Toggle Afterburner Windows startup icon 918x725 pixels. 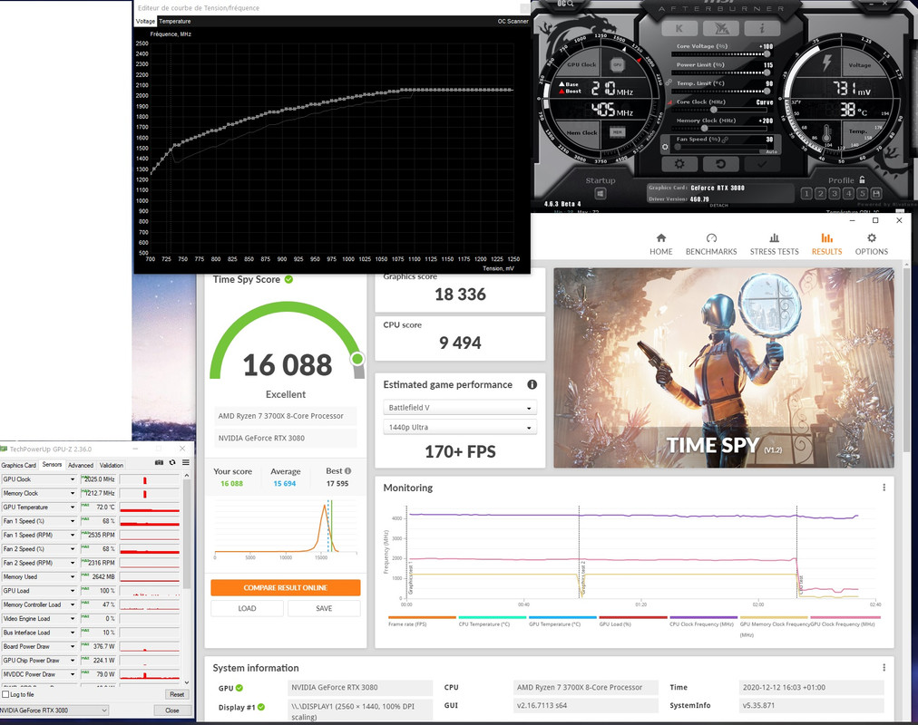[x=601, y=194]
